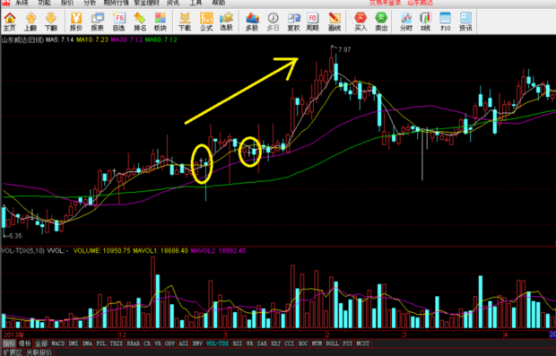Click the 复权 adjusted price icon
Image resolution: width=556 pixels, height=356 pixels.
pos(293,22)
